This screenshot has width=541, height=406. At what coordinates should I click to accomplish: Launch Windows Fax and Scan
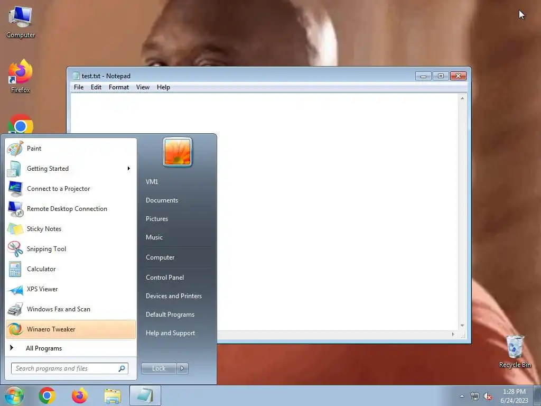click(71, 309)
